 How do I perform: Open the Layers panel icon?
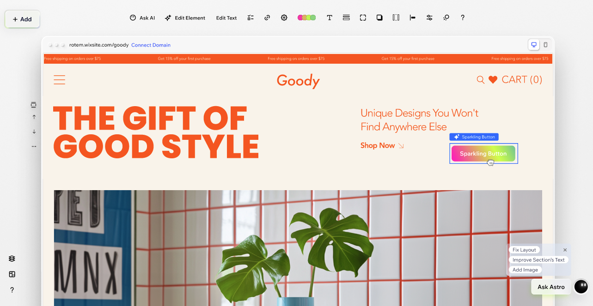pyautogui.click(x=12, y=259)
